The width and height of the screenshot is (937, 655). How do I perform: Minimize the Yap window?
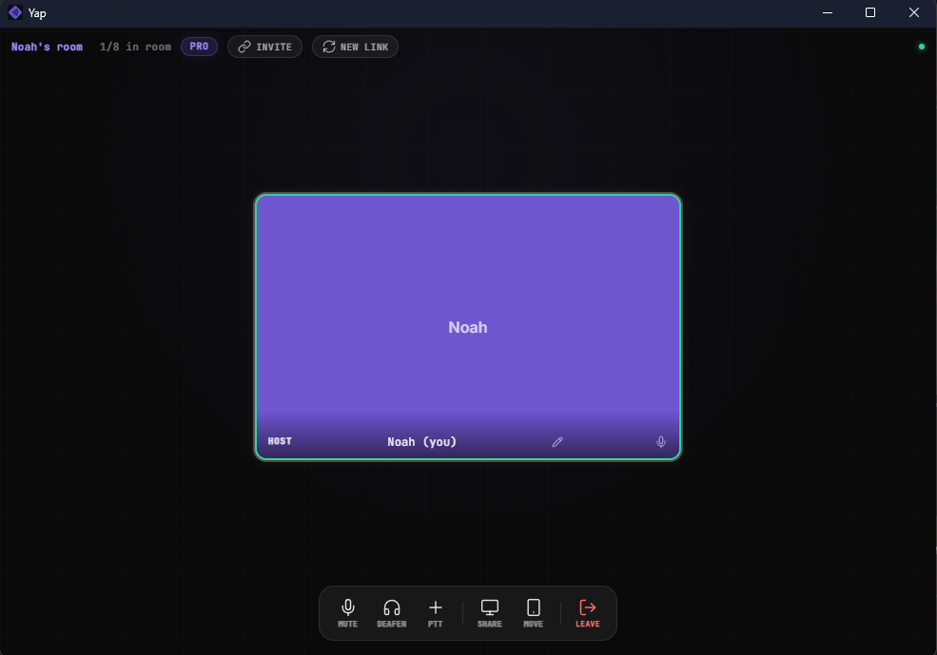pyautogui.click(x=827, y=13)
